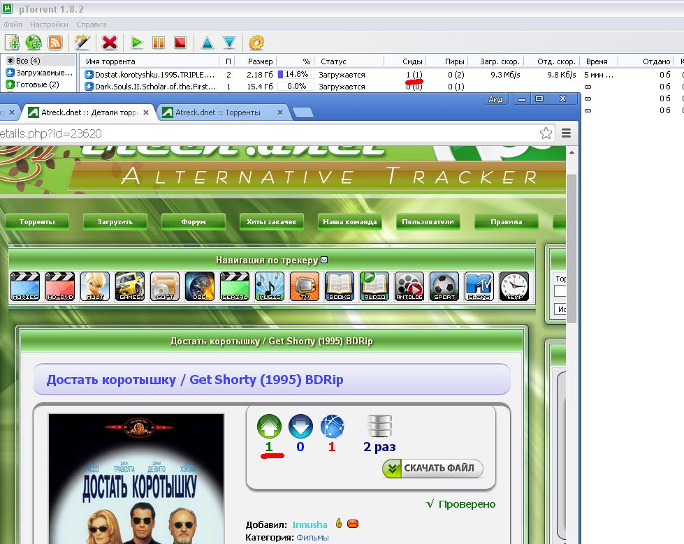Click the 'Форум' navigation button
This screenshot has width=684, height=544.
click(x=194, y=222)
